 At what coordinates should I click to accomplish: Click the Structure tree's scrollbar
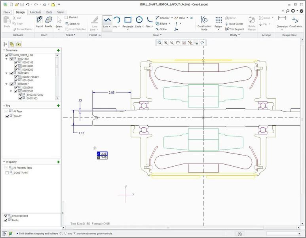click(57, 67)
